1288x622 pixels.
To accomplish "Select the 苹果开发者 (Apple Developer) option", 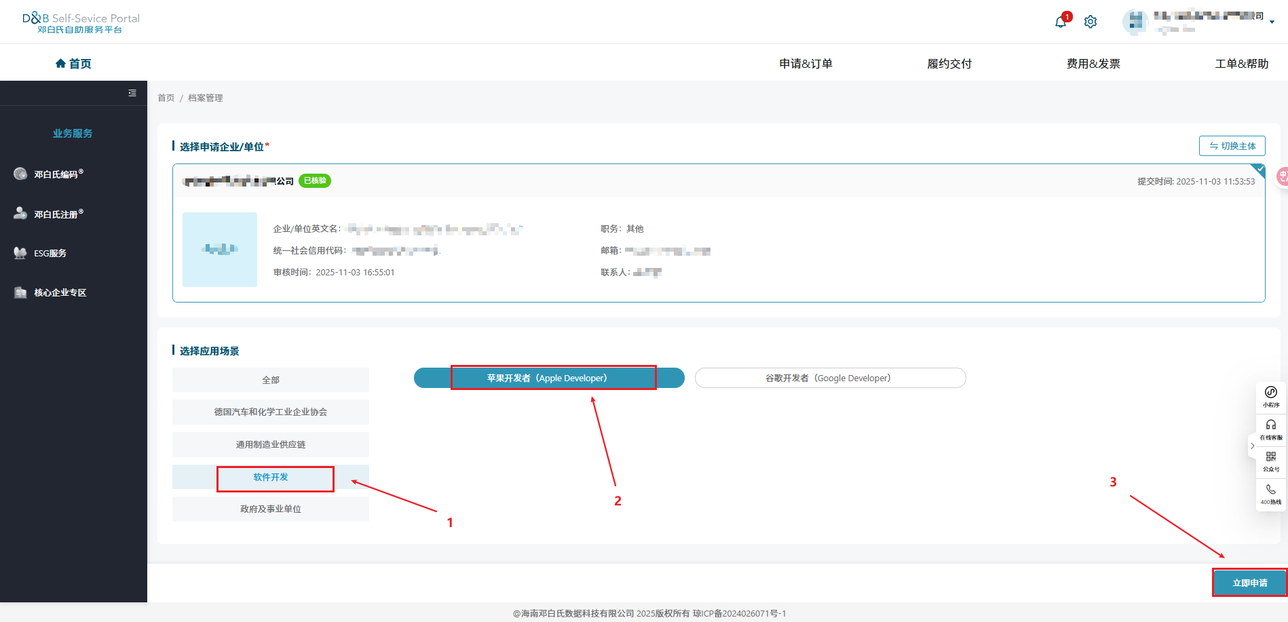I will pos(548,378).
